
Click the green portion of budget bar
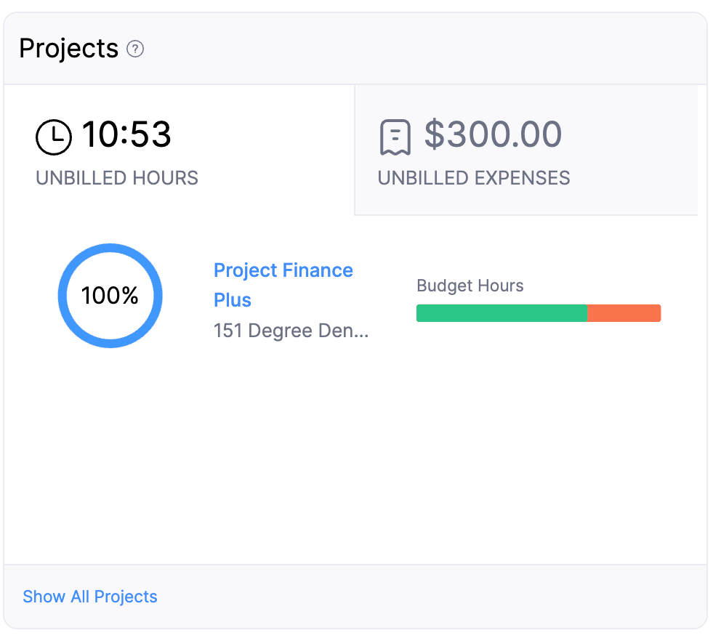(x=502, y=312)
